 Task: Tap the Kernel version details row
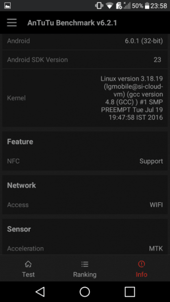tap(85, 98)
